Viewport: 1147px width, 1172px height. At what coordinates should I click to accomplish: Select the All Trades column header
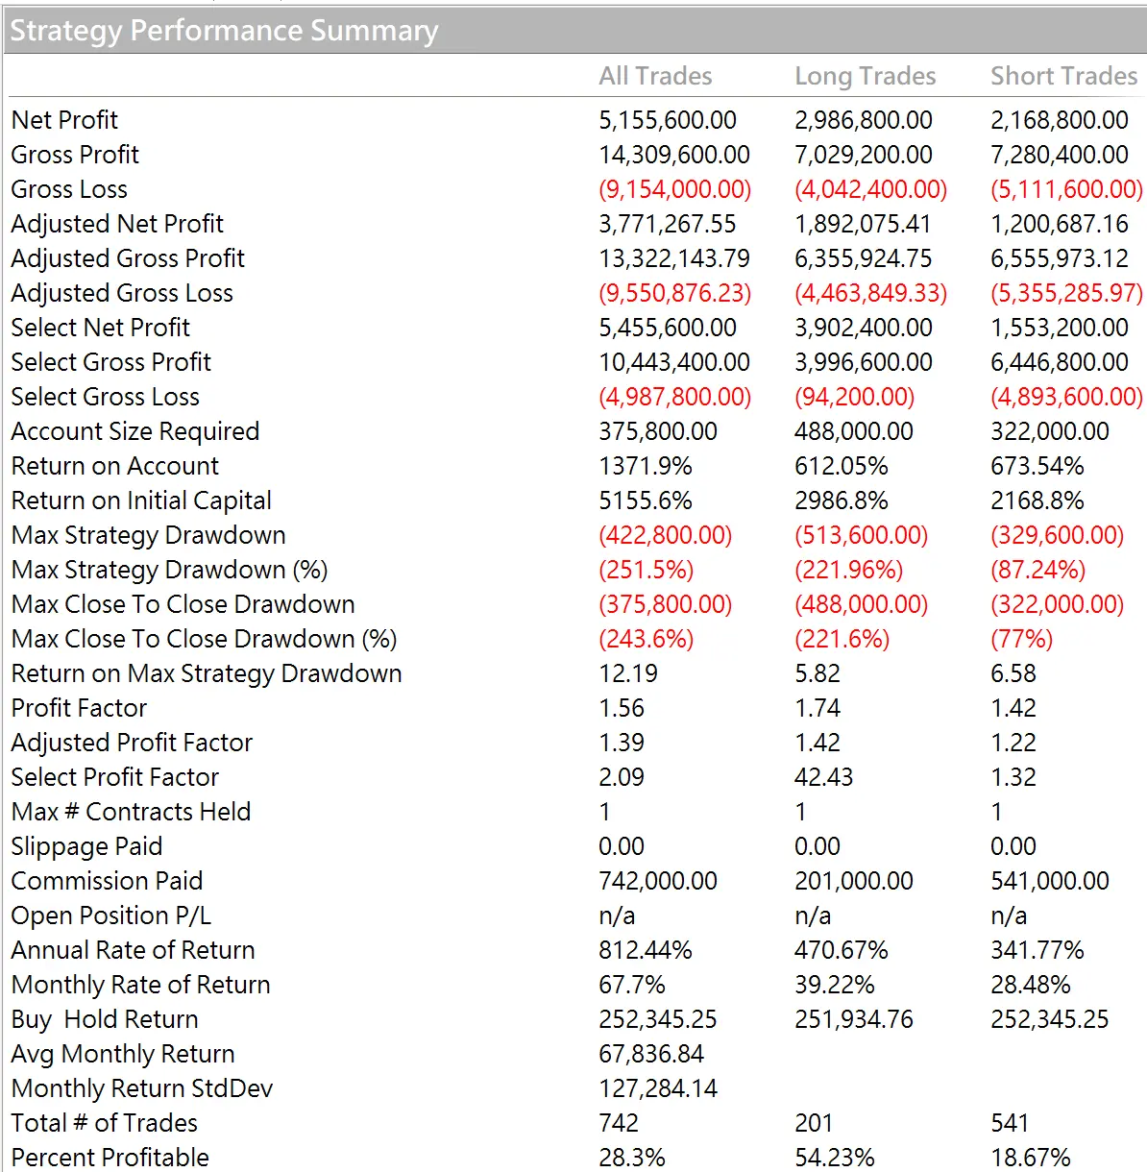click(x=655, y=76)
